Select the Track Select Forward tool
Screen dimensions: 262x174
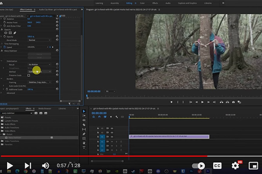[84, 116]
